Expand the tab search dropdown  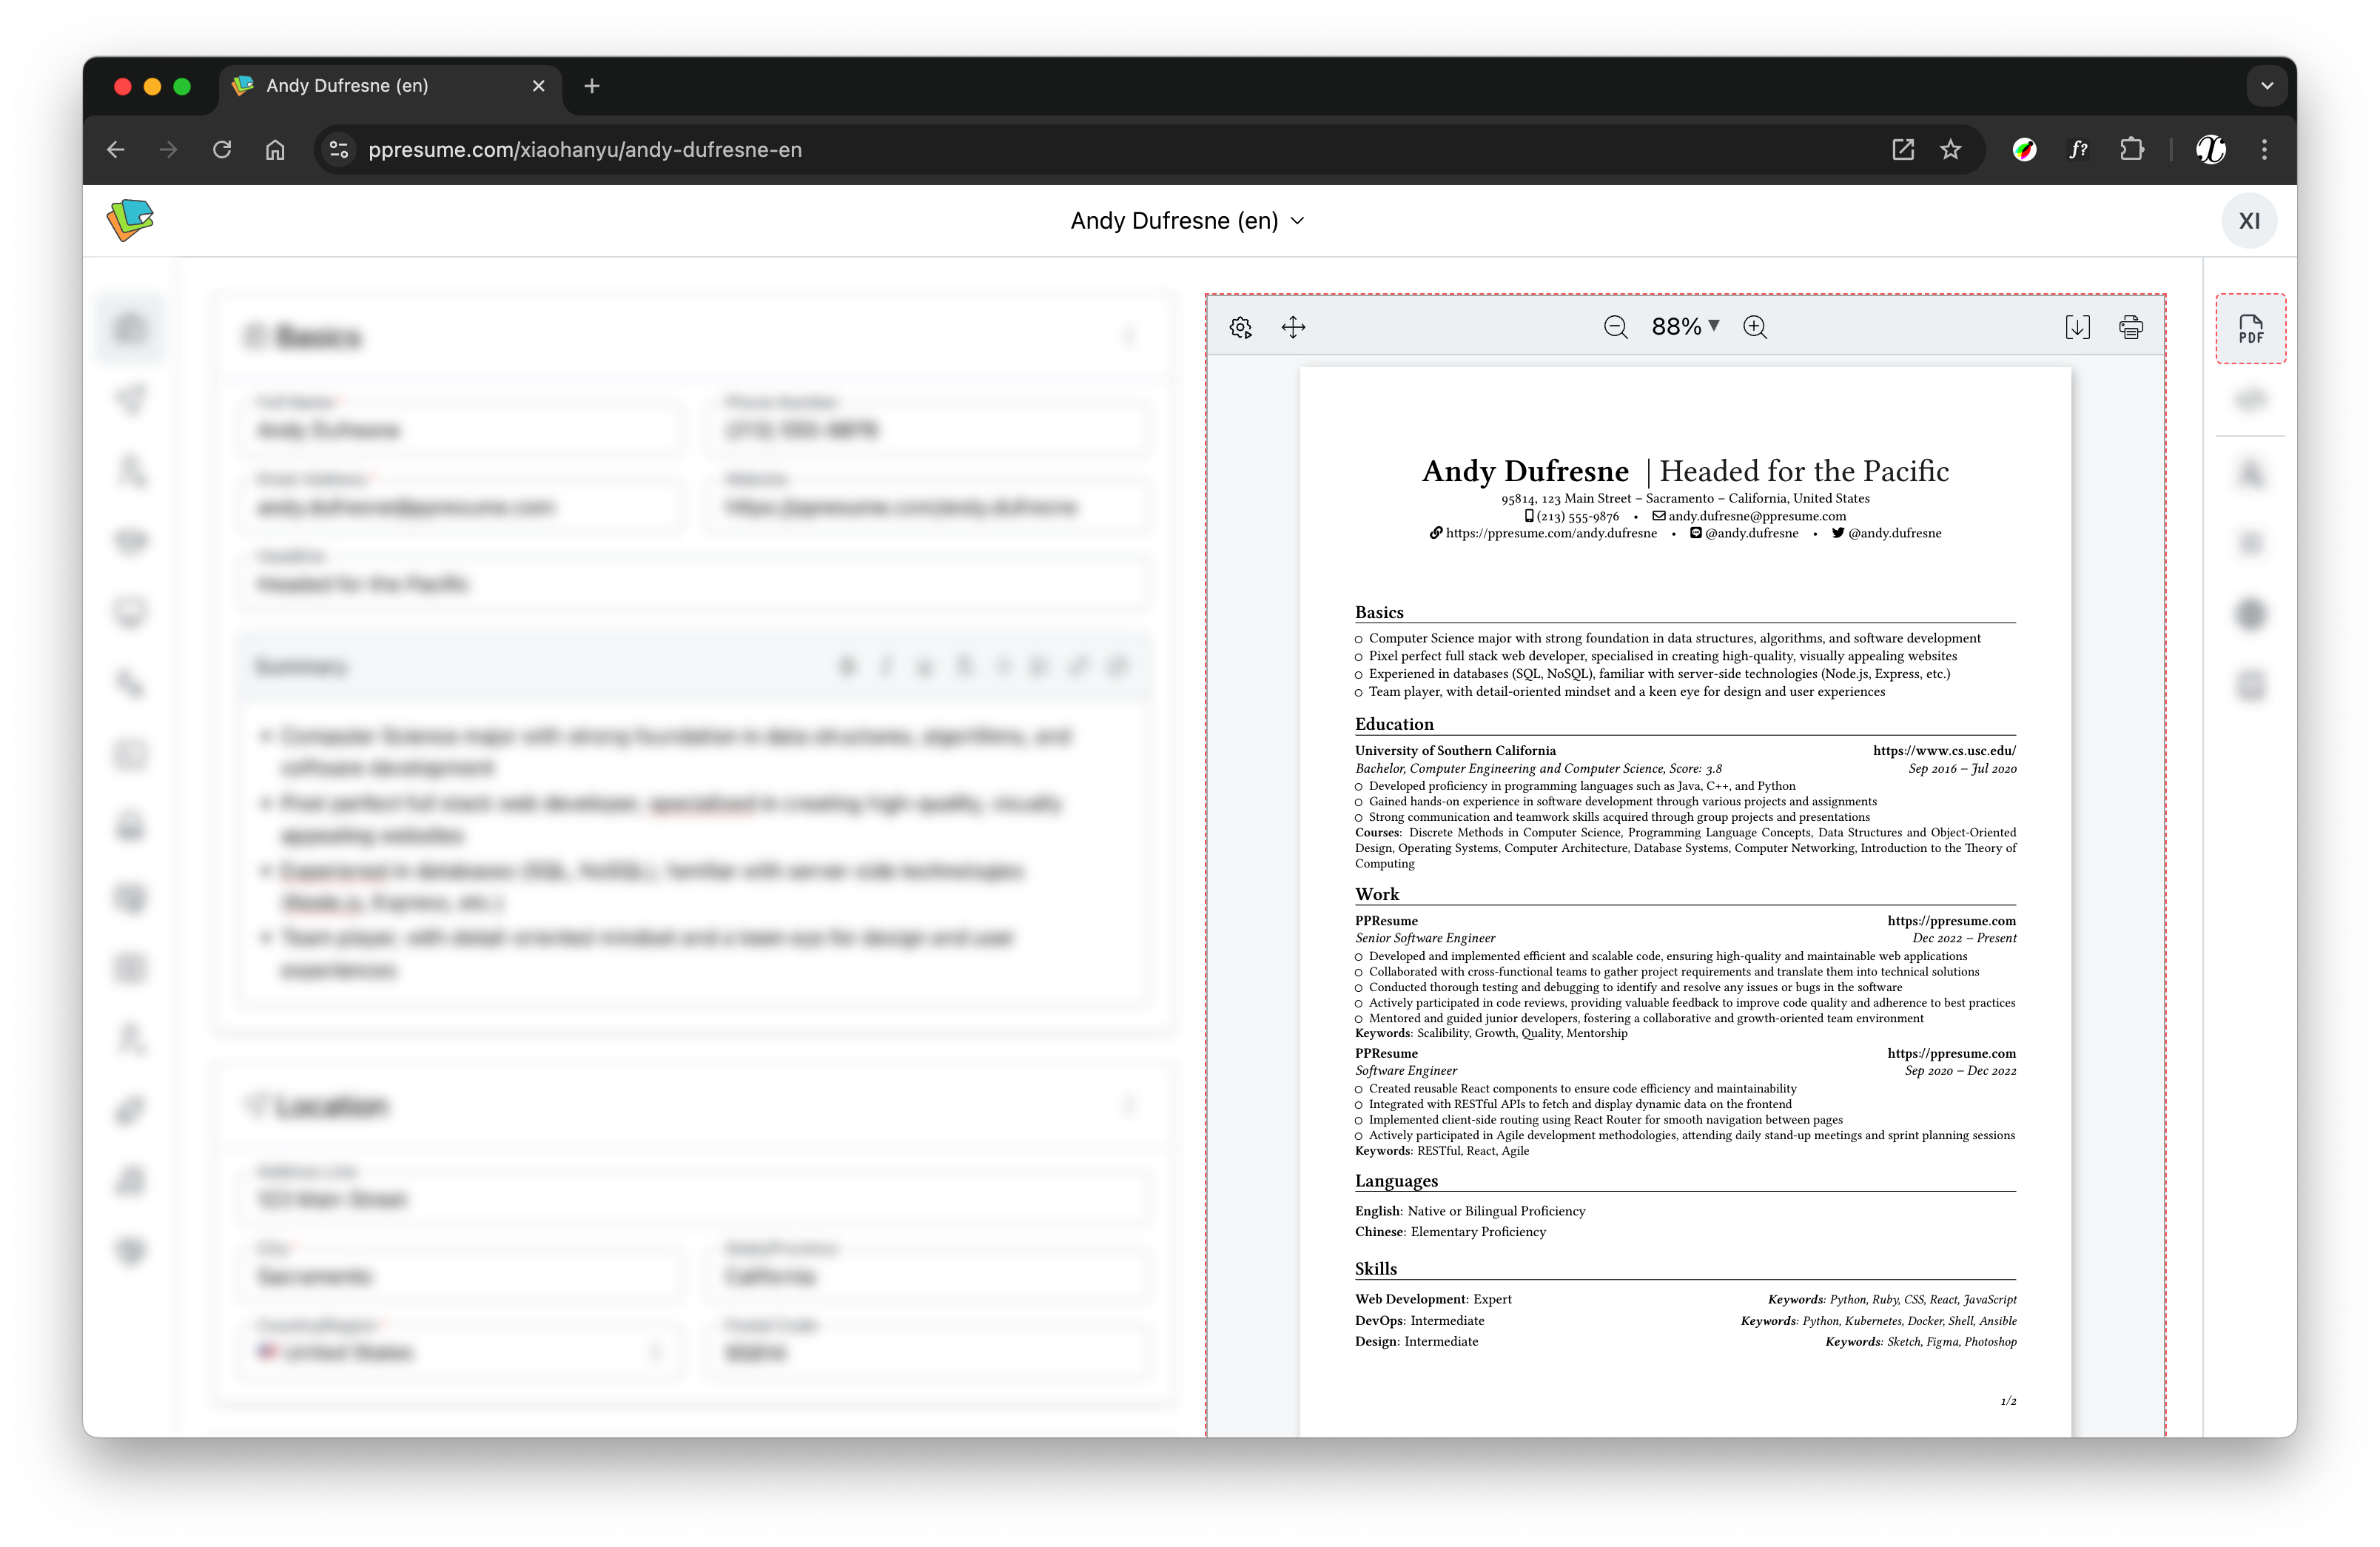tap(2266, 86)
